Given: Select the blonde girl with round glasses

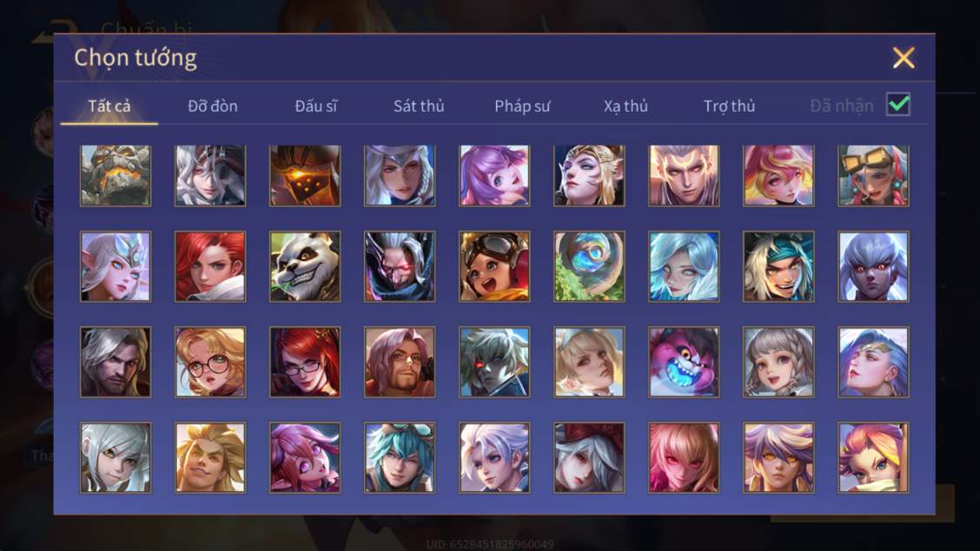Looking at the screenshot, I should tap(210, 362).
